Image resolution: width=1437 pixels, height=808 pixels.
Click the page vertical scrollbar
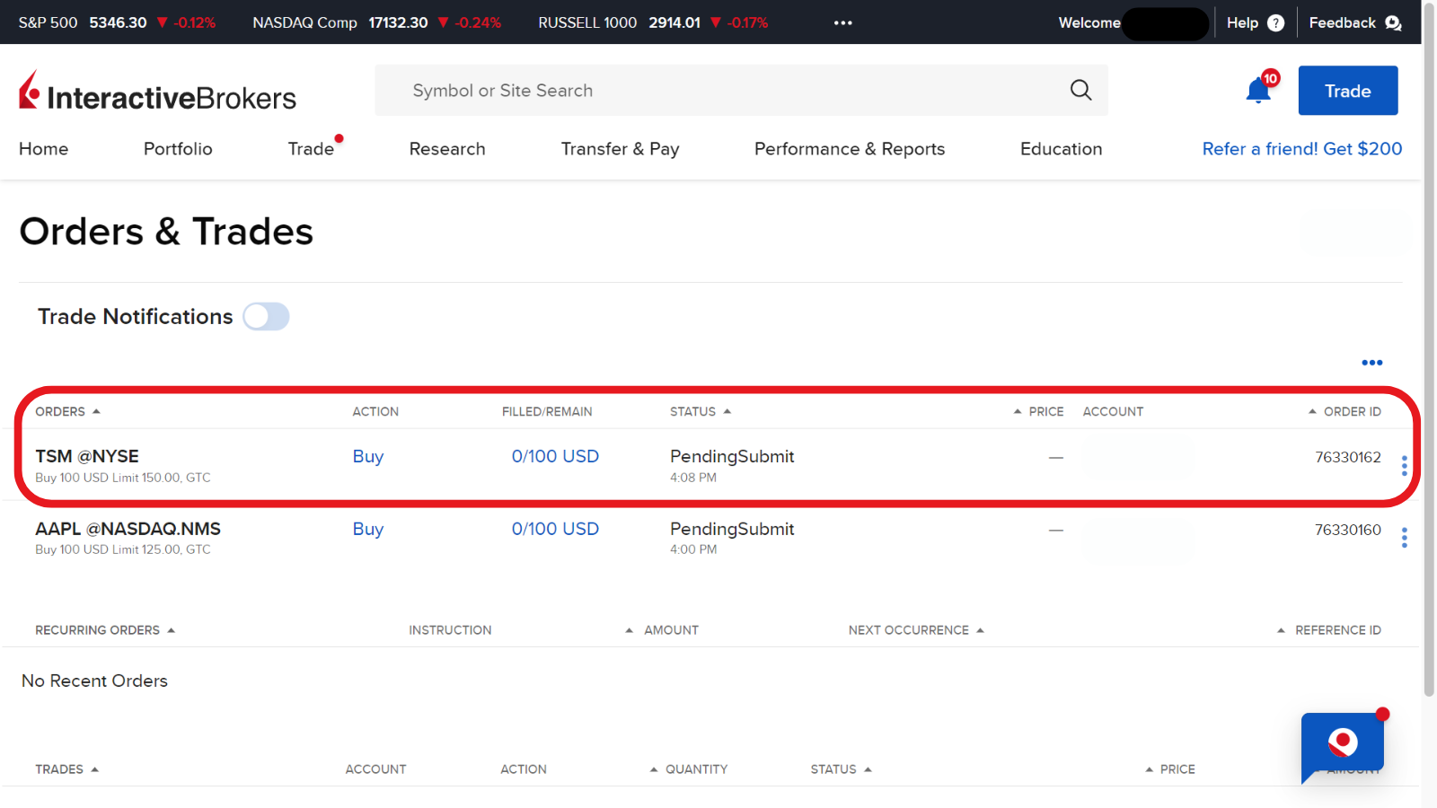pyautogui.click(x=1429, y=359)
